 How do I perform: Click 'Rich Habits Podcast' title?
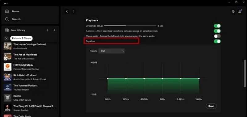(x=25, y=75)
